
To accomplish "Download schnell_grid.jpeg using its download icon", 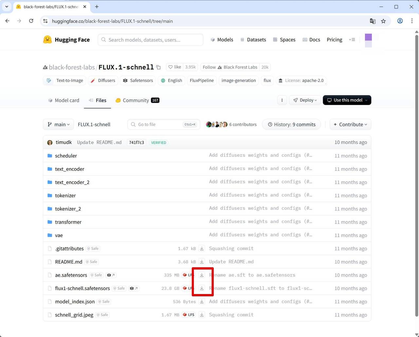I will click(202, 315).
